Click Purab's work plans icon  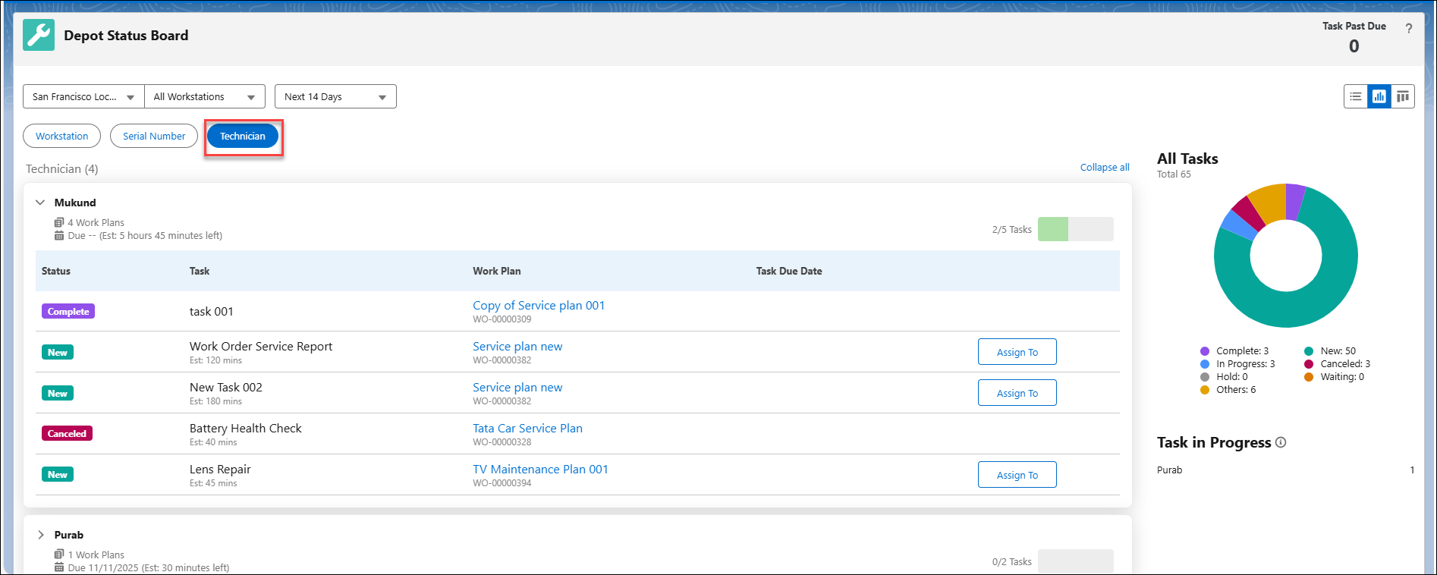click(x=59, y=555)
